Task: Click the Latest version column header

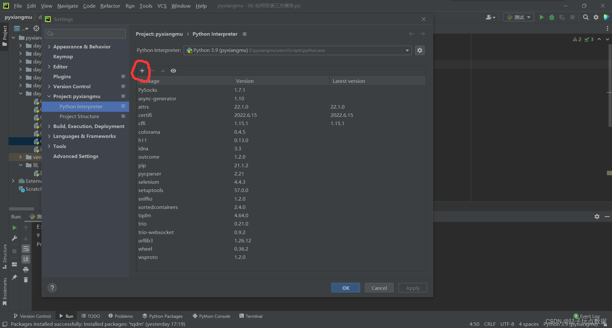Action: pyautogui.click(x=377, y=81)
